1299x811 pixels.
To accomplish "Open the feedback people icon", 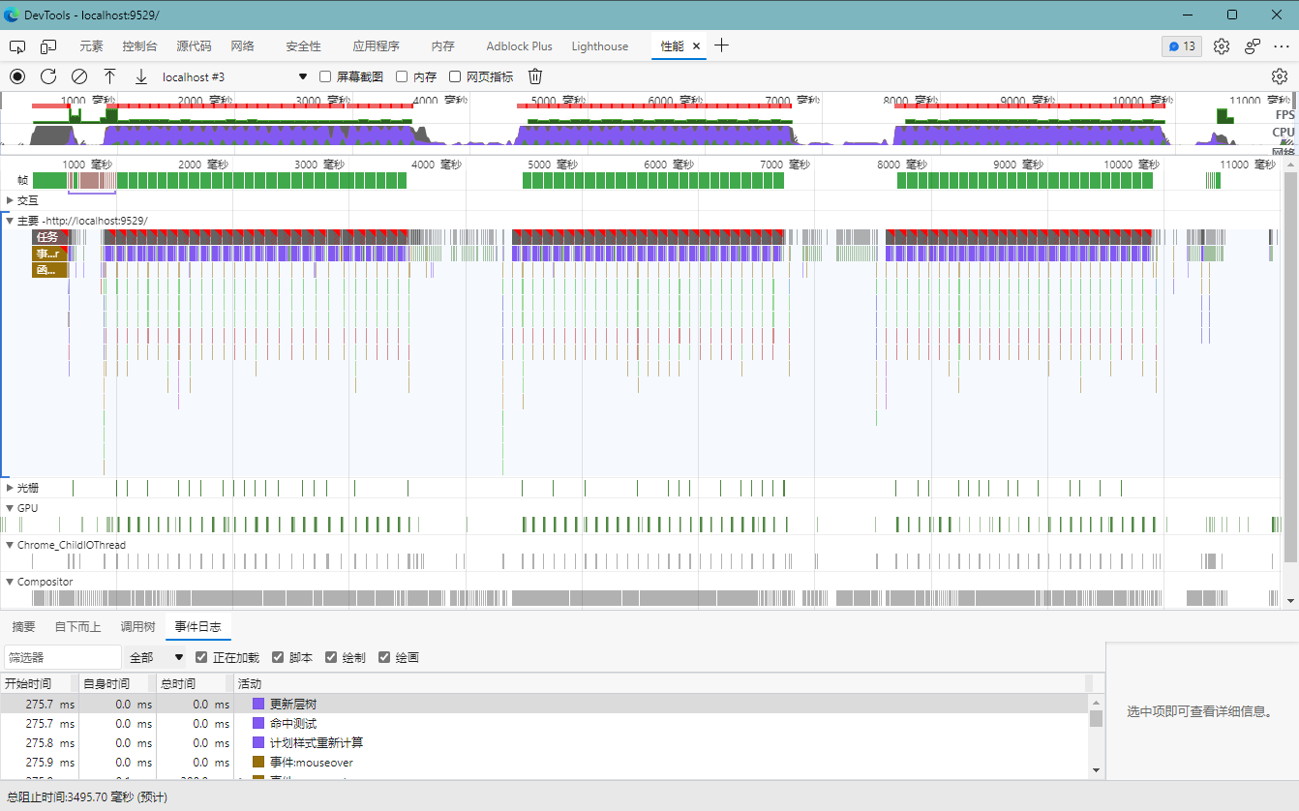I will click(x=1253, y=46).
